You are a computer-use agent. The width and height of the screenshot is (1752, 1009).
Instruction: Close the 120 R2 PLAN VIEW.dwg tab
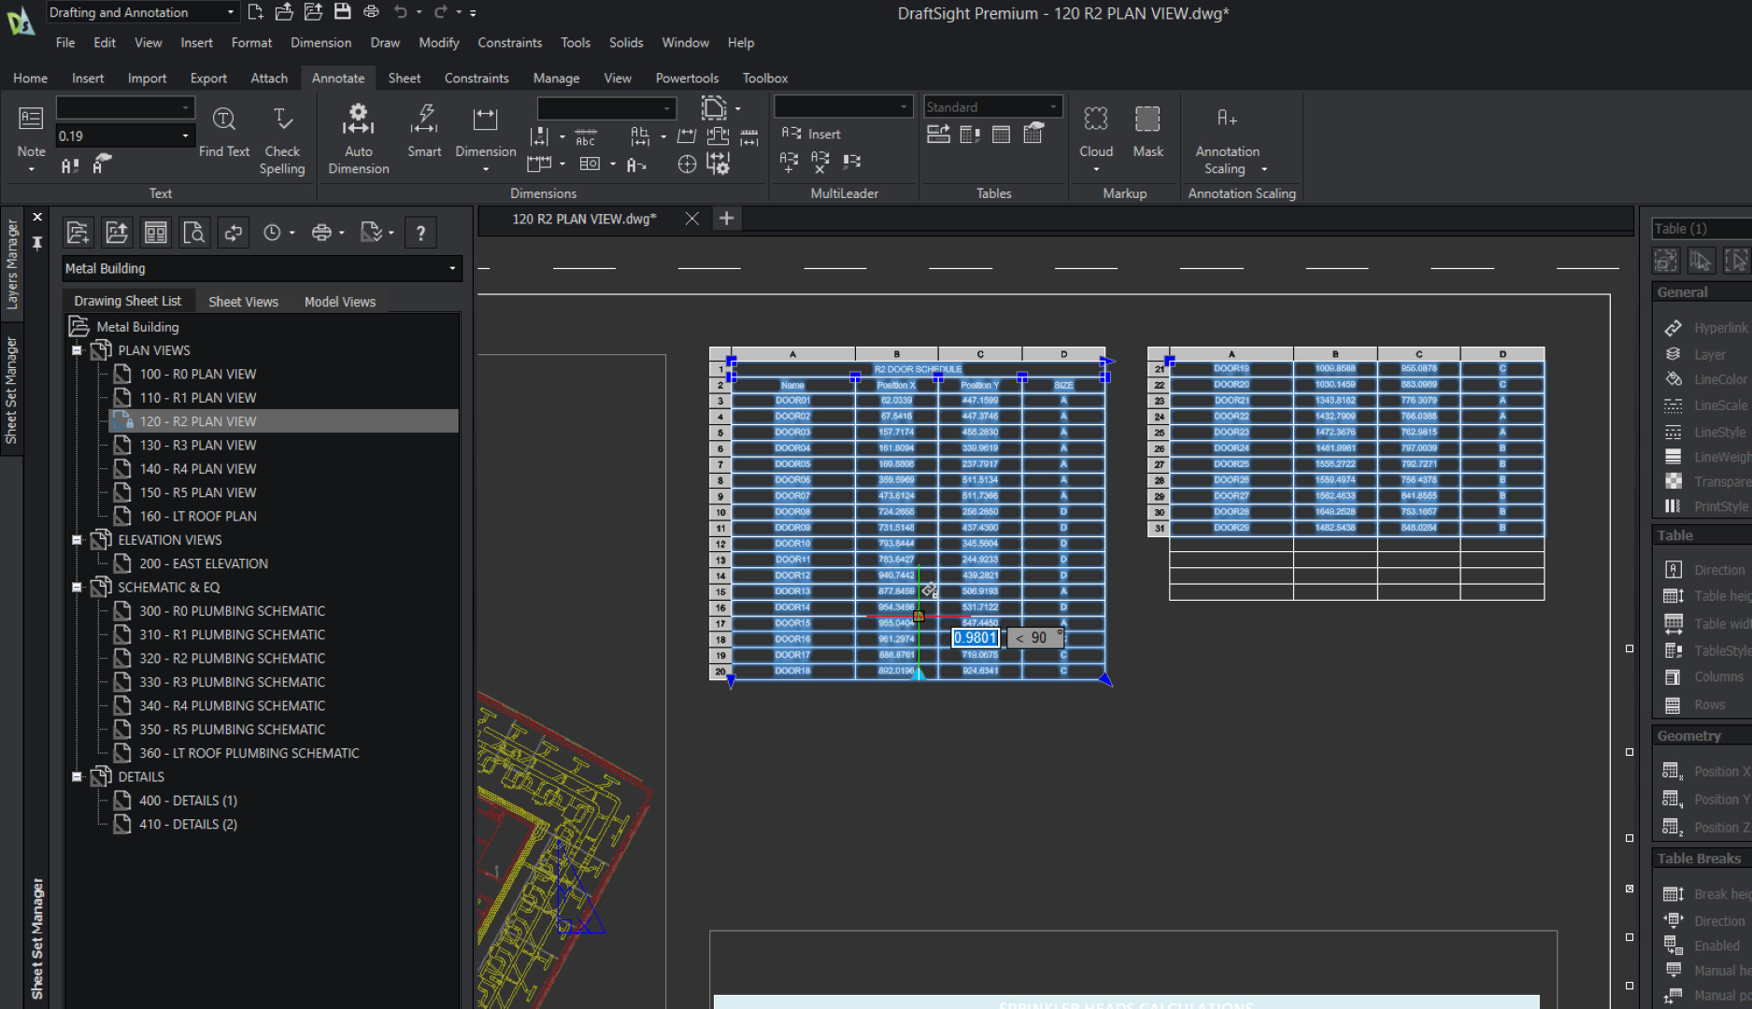(691, 219)
